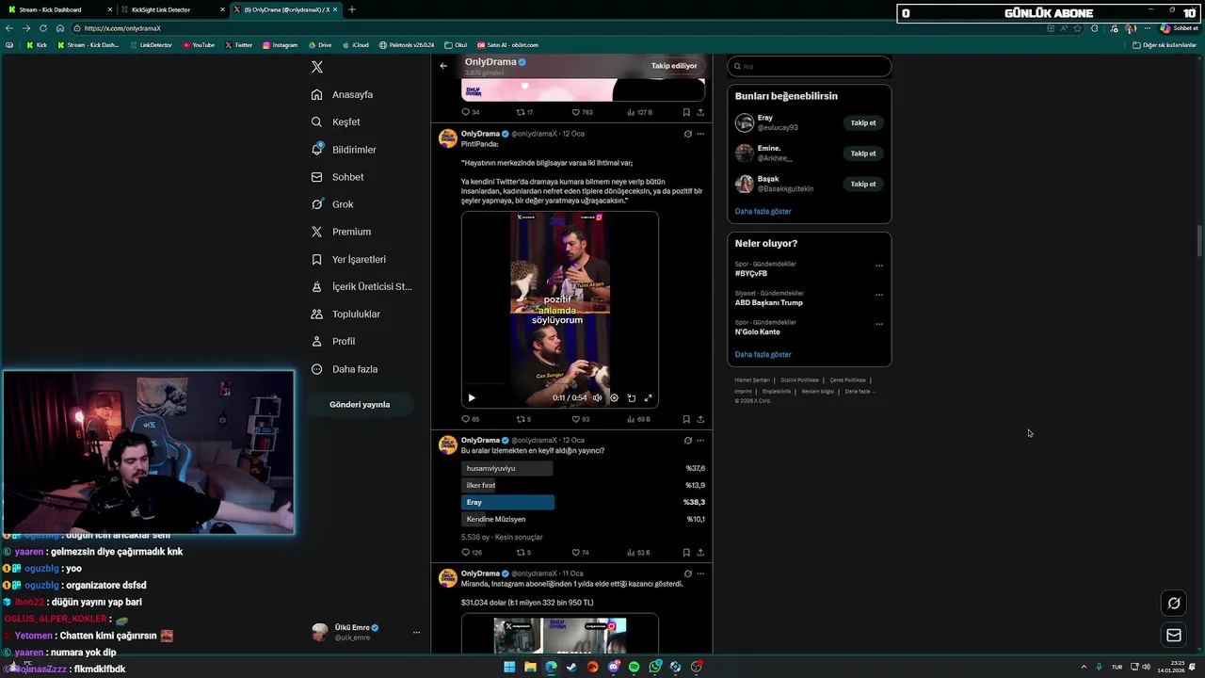
Task: Open iCloud bookmark
Action: tap(356, 45)
